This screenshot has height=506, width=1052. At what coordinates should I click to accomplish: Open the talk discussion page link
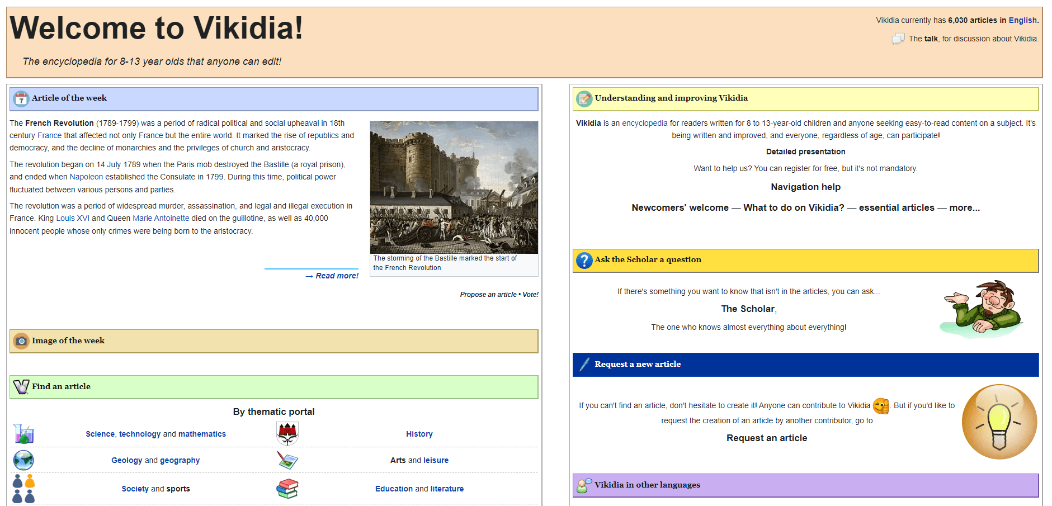(931, 39)
